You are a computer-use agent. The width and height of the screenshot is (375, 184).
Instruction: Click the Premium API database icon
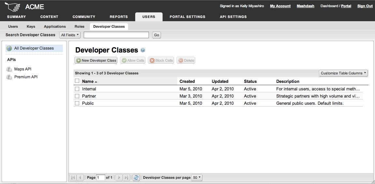(9, 77)
